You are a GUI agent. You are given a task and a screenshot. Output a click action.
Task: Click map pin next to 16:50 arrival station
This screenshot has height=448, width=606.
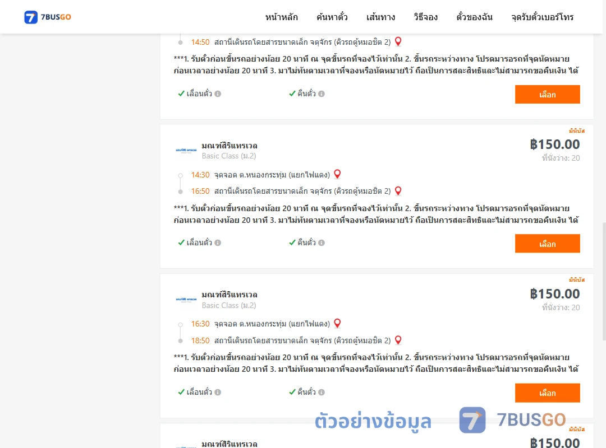point(398,190)
